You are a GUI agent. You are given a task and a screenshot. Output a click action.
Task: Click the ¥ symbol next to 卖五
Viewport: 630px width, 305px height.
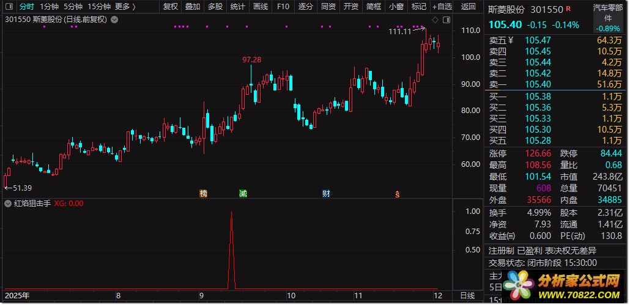point(511,40)
